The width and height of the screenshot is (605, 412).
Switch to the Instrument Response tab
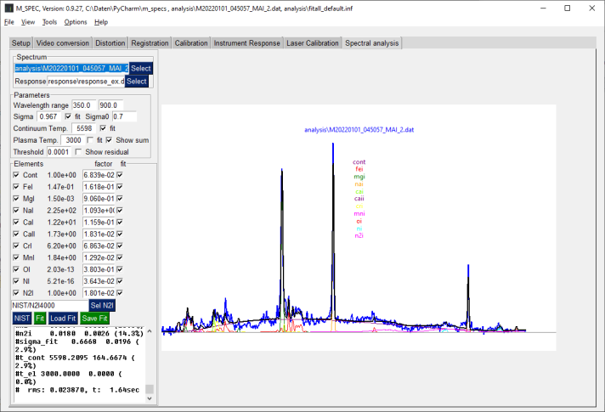tap(246, 42)
